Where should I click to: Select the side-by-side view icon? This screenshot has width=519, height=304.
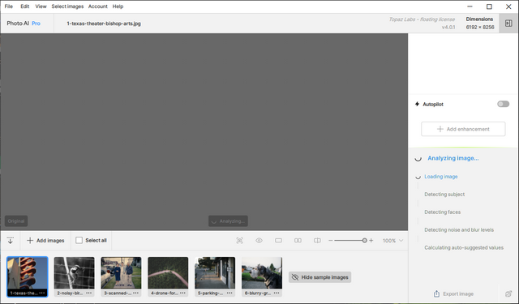298,241
